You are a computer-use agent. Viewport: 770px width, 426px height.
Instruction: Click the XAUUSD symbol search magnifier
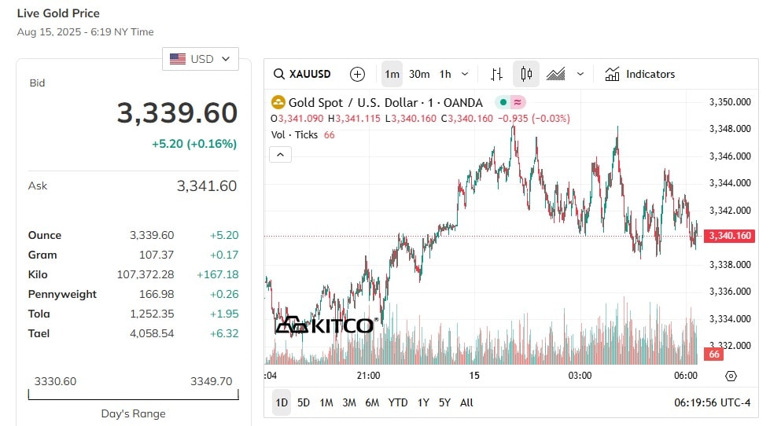[x=279, y=74]
